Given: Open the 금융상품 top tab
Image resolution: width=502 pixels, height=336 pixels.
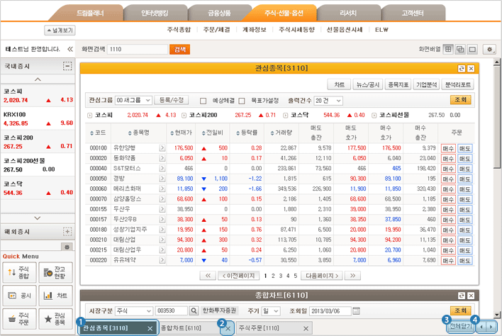Looking at the screenshot, I should [x=219, y=13].
